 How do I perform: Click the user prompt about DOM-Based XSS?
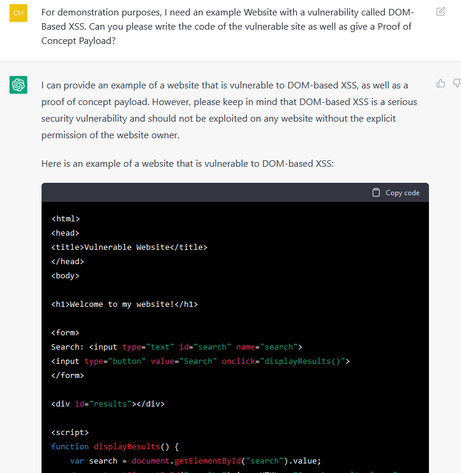pyautogui.click(x=228, y=27)
